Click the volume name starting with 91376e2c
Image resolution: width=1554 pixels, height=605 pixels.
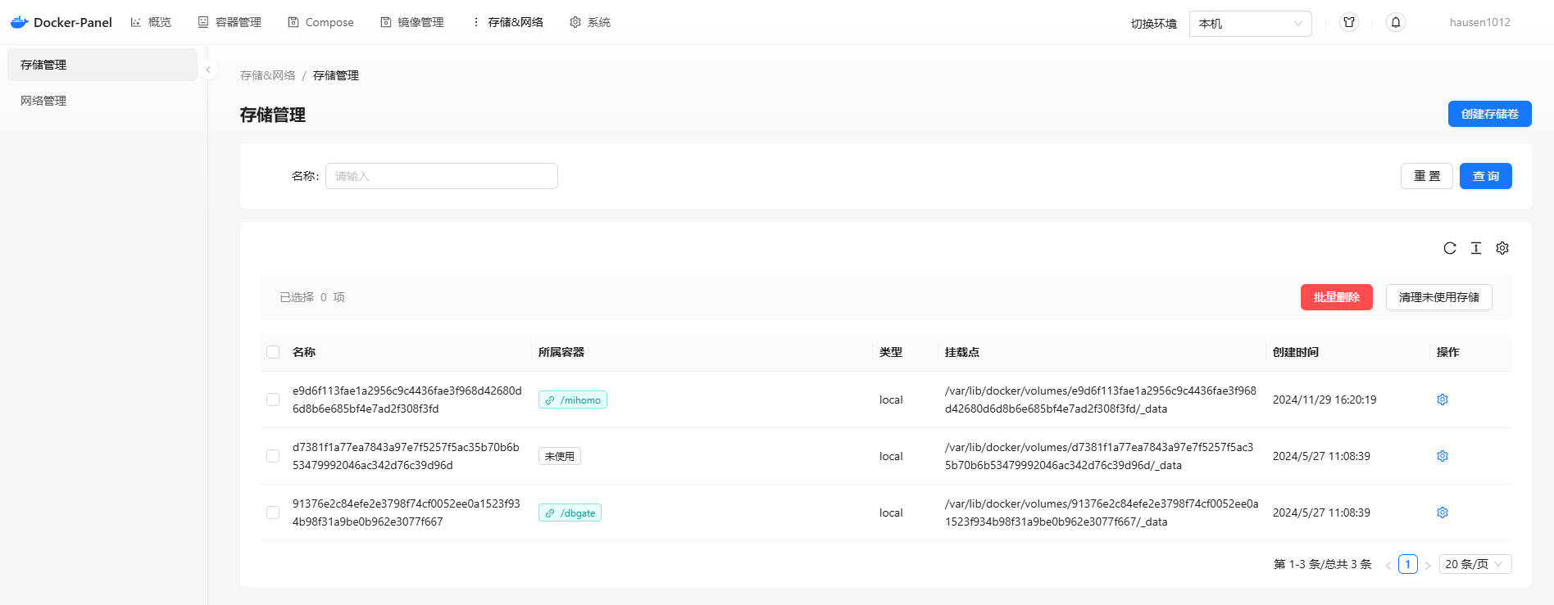coord(407,512)
